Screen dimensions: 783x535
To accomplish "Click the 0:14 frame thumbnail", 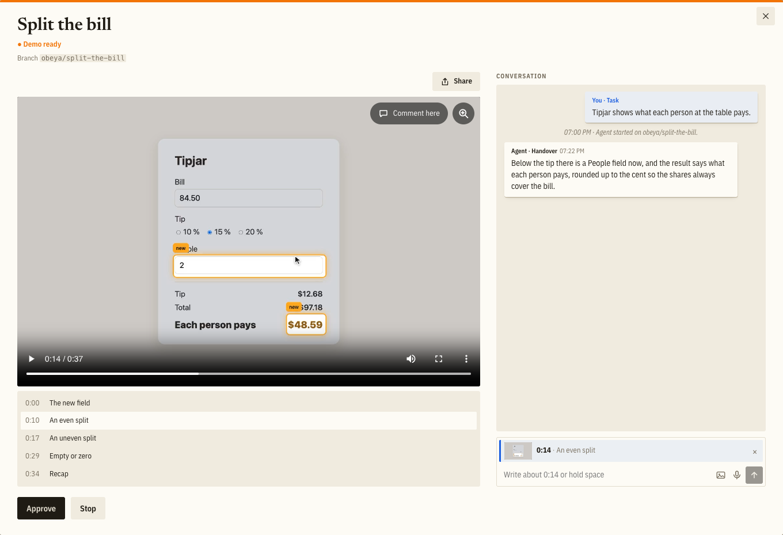I will [x=518, y=451].
